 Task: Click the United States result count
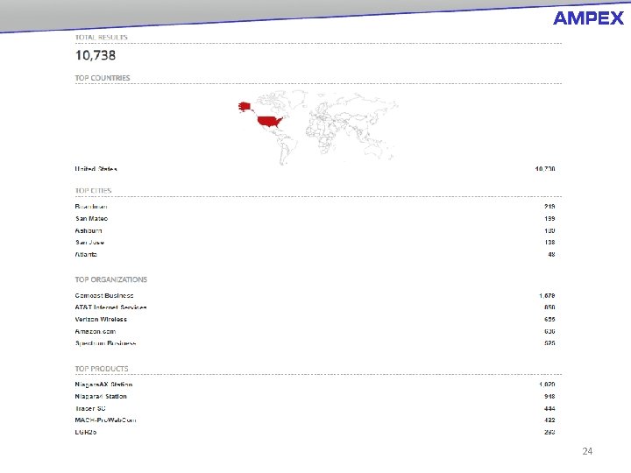(x=545, y=169)
